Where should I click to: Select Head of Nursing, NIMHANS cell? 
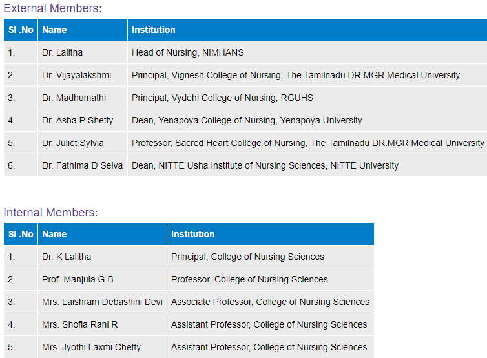pos(187,52)
